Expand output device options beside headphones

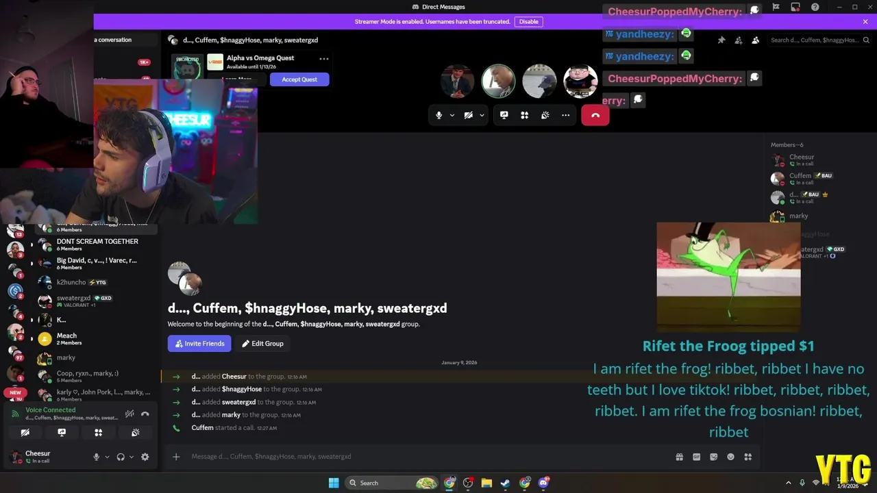(x=132, y=457)
